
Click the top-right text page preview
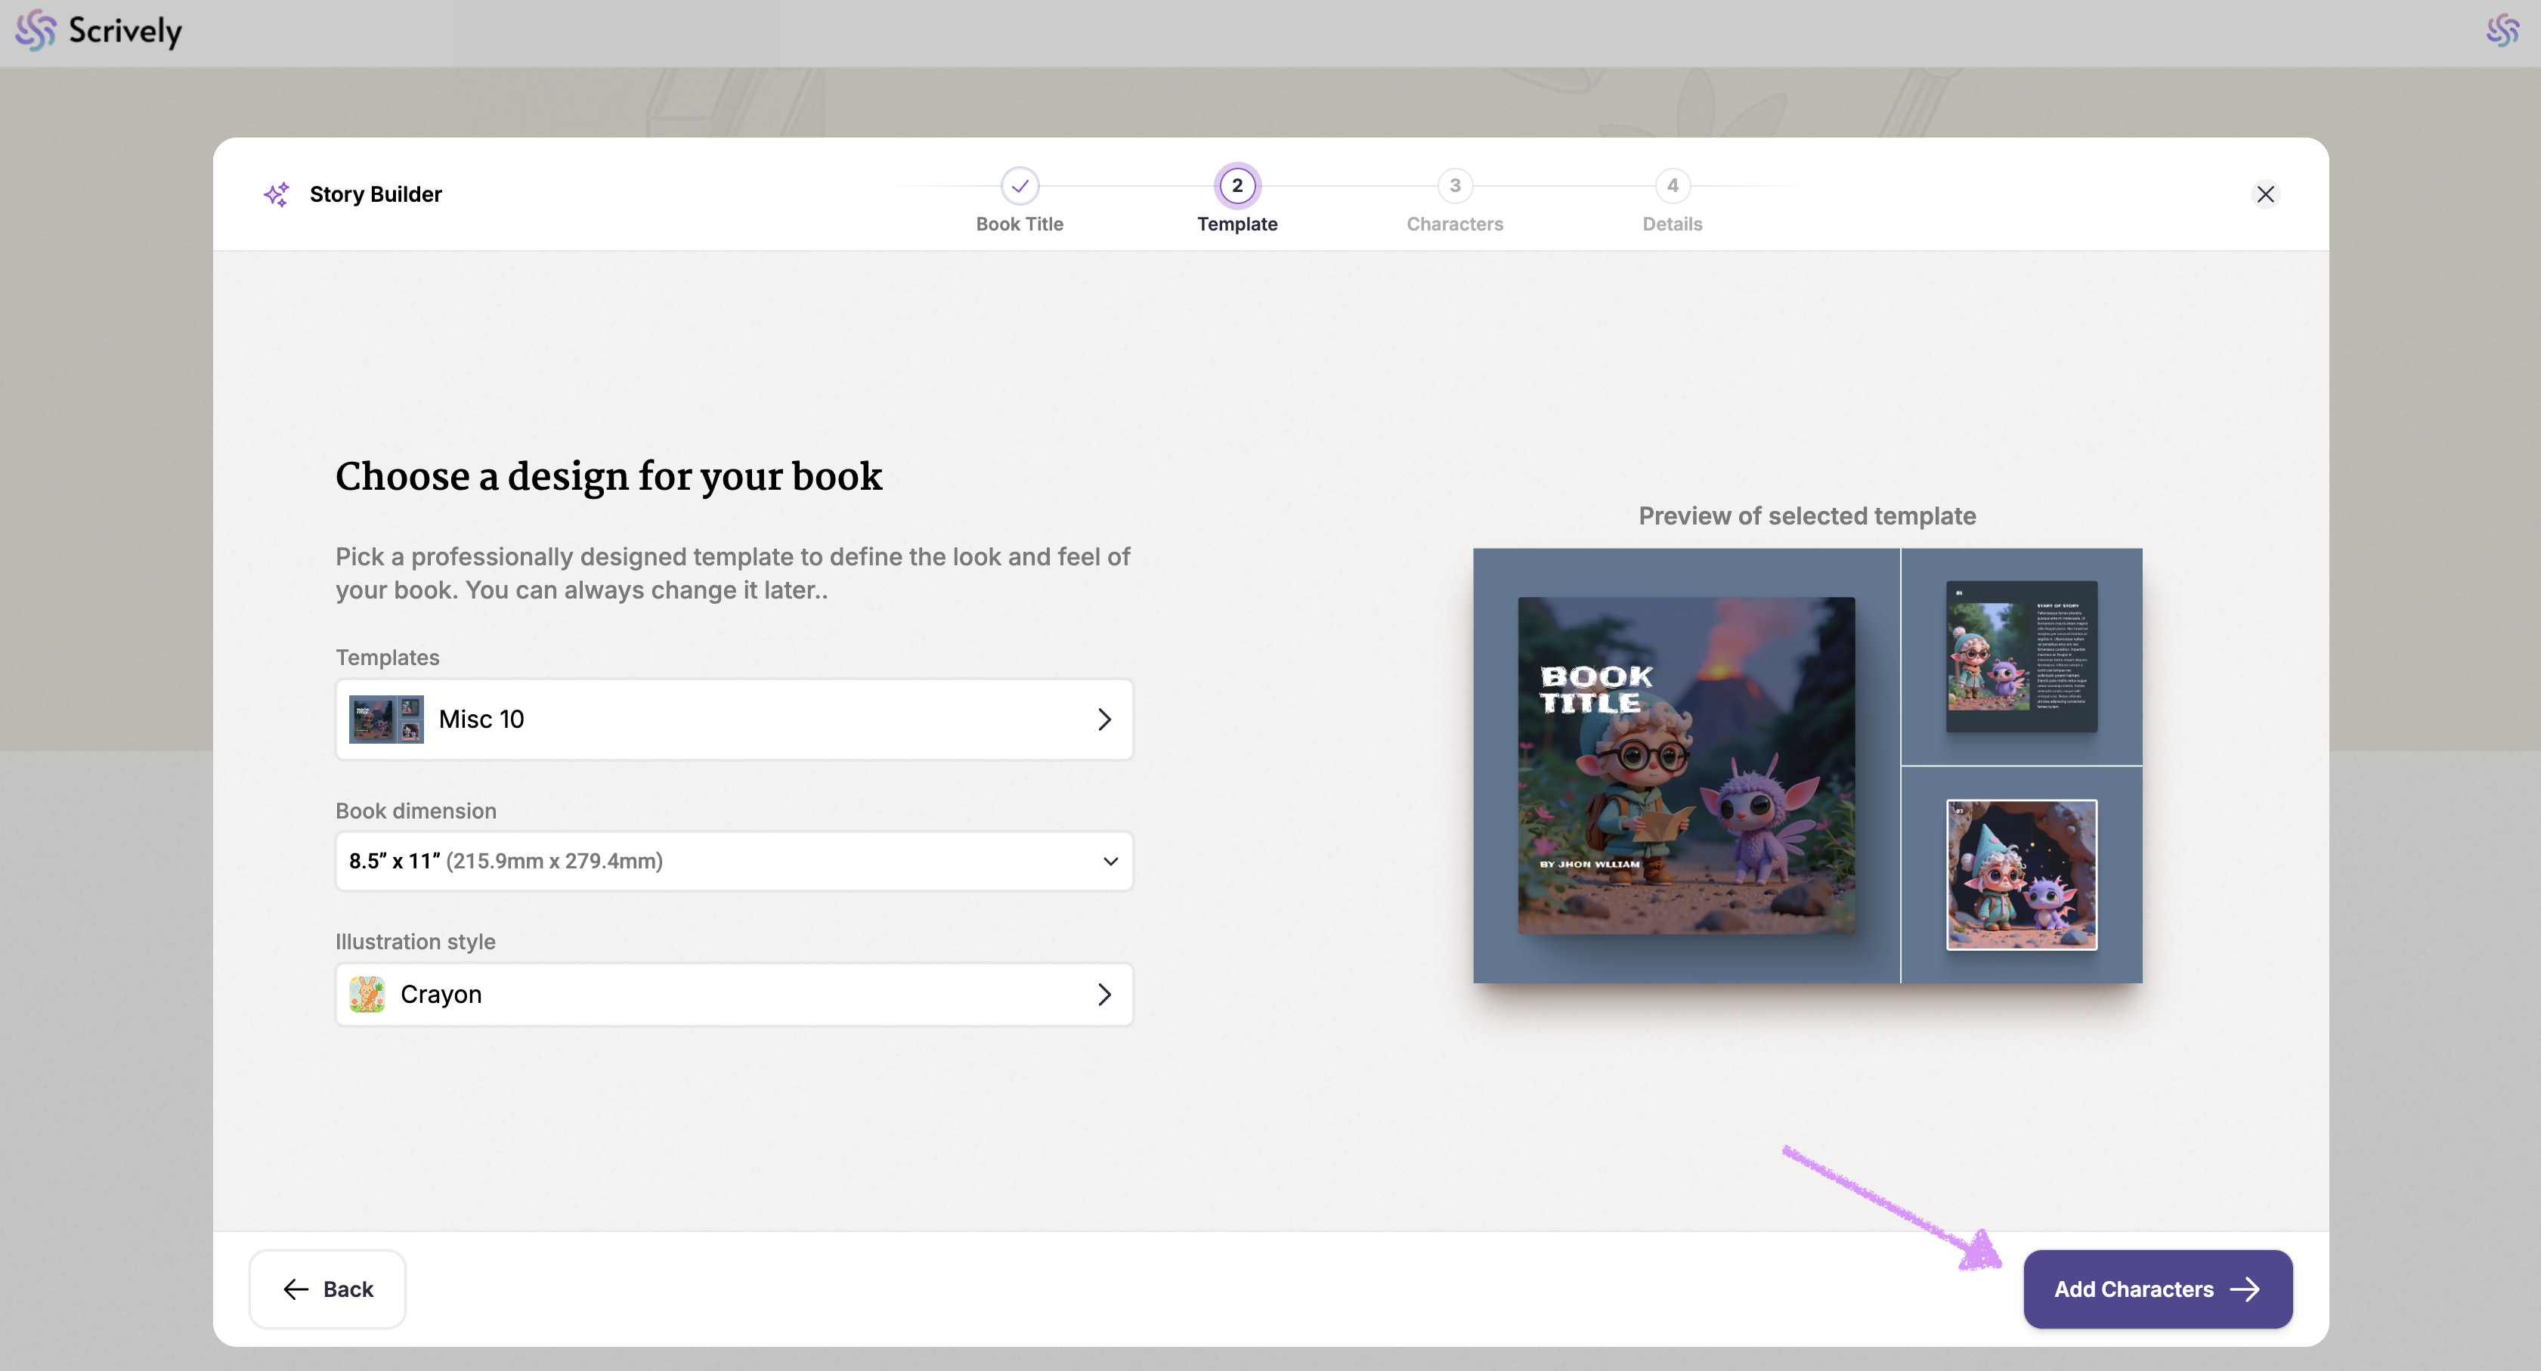[x=2021, y=656]
